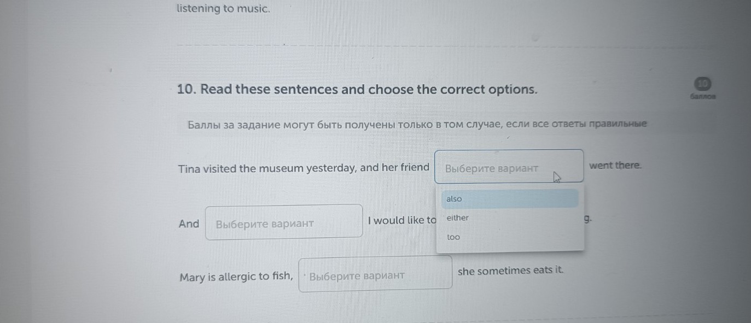Click the round "10" points badge
The width and height of the screenshot is (751, 323).
703,84
